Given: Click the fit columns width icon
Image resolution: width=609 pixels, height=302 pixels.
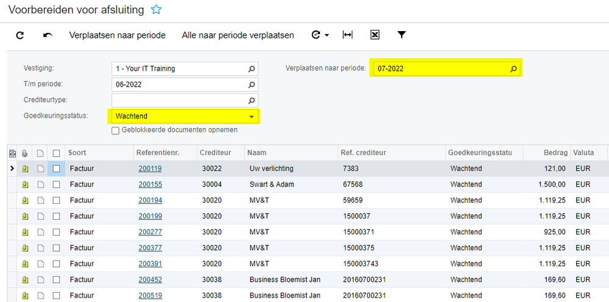Looking at the screenshot, I should point(347,35).
